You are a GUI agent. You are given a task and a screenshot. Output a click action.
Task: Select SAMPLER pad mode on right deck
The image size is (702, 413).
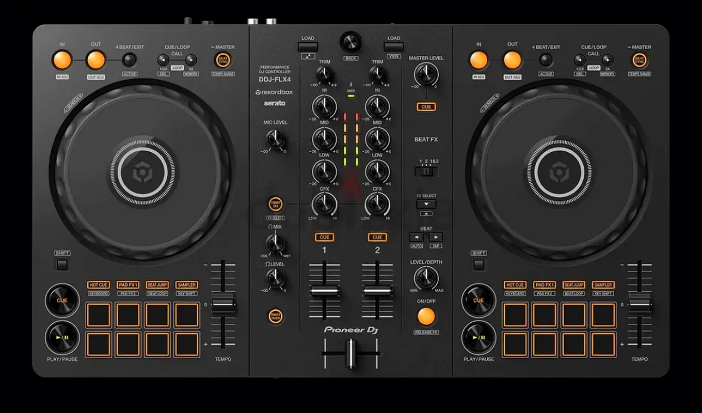point(603,285)
